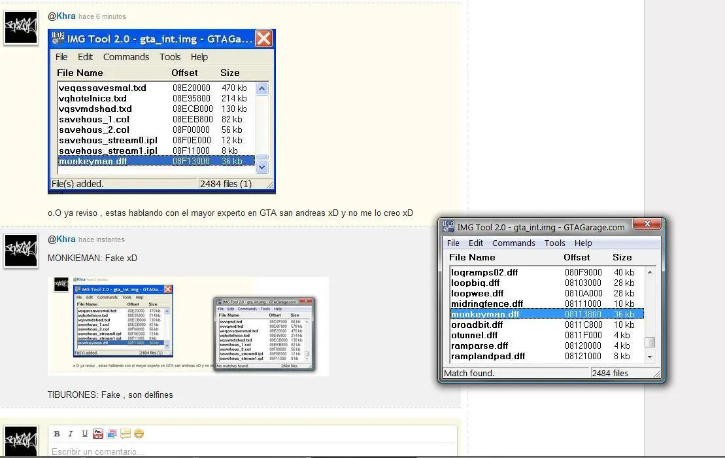Apply bold formatting in the comment editor
725x458 pixels.
pyautogui.click(x=57, y=434)
